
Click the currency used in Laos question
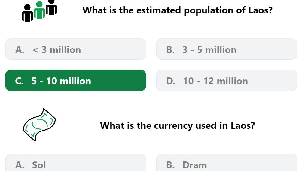click(x=177, y=125)
